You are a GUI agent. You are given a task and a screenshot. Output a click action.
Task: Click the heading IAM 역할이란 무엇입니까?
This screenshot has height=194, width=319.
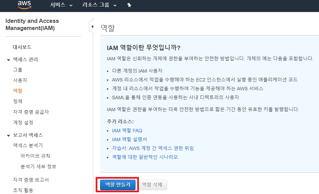pyautogui.click(x=144, y=48)
